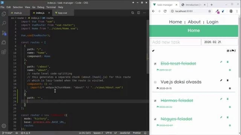Viewport: 241px width, 135px height.
Task: Open the Explorer panel in activity bar
Action: (4, 14)
